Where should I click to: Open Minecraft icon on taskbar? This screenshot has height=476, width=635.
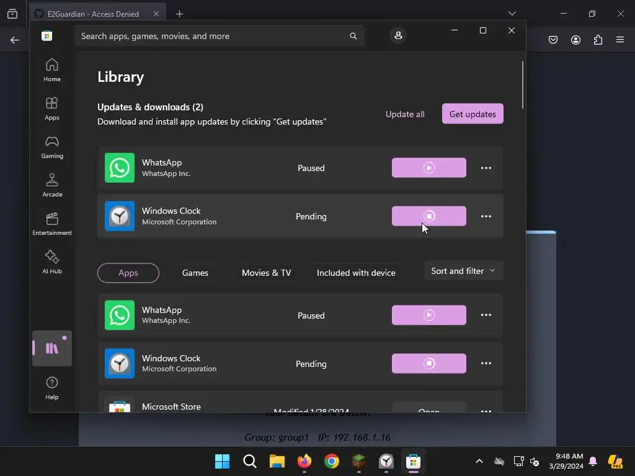pyautogui.click(x=359, y=461)
